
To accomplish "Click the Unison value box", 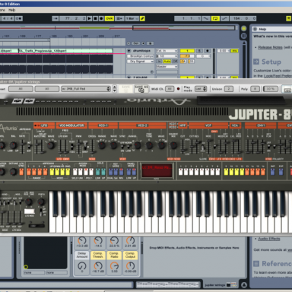I will click(229, 89).
